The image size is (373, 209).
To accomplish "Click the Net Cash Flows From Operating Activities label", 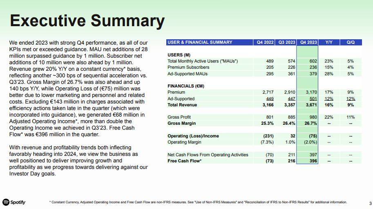I will click(x=208, y=155).
